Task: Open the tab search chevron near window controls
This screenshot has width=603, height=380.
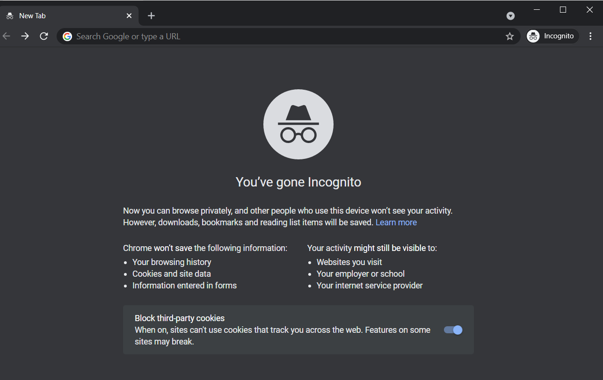Action: point(510,15)
